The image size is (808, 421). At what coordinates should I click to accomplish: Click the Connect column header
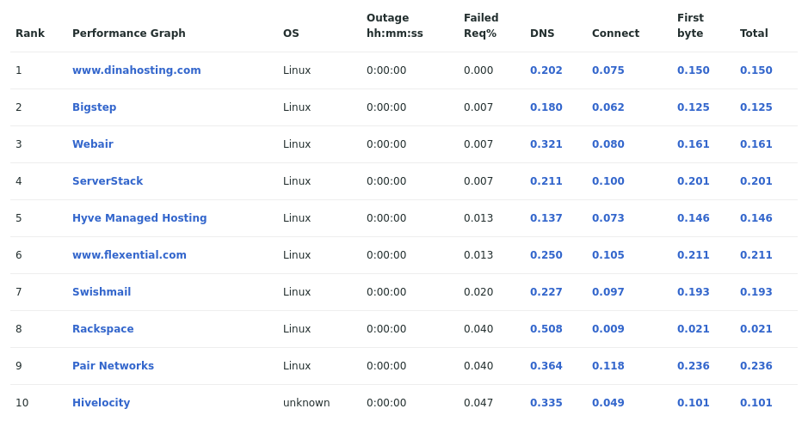(616, 34)
